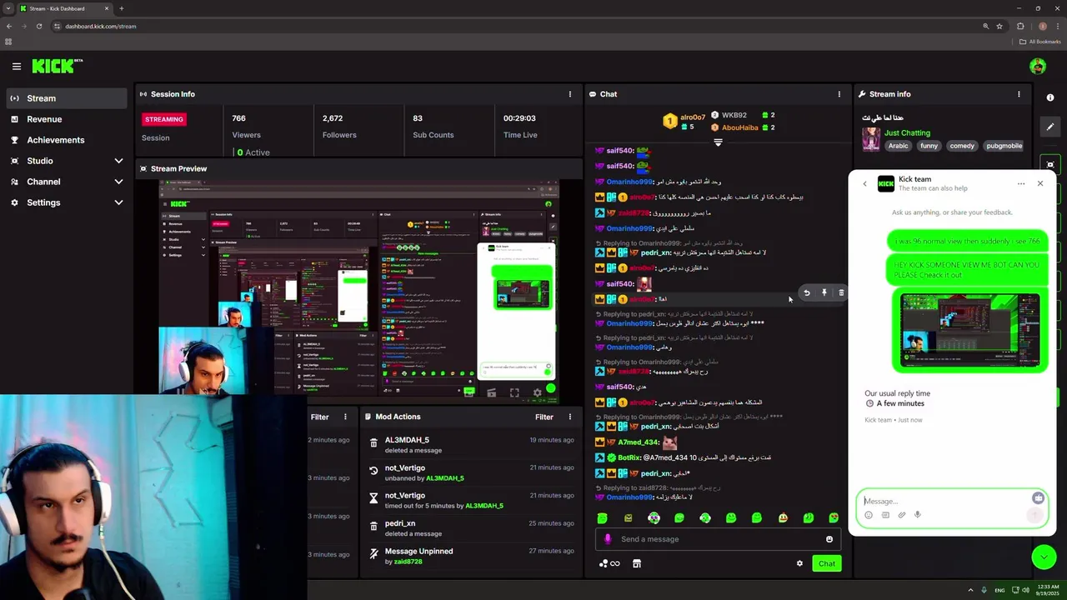Click AL3MDAH_5 link in unbanned entry

(x=444, y=478)
